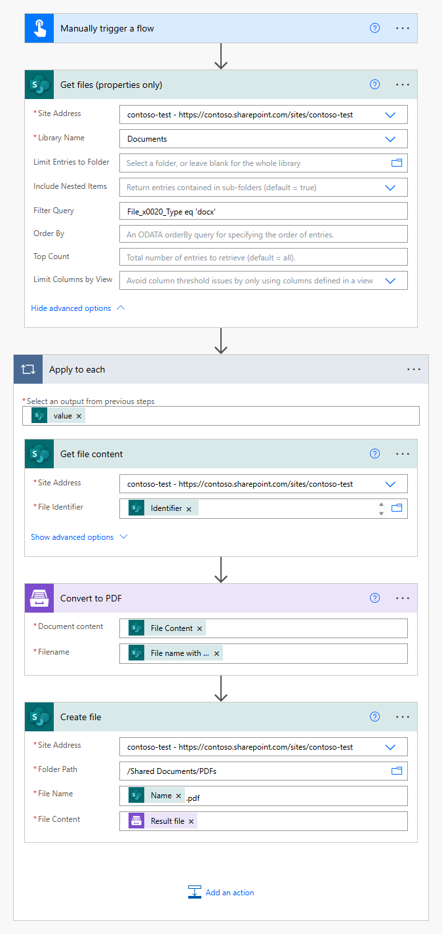The image size is (442, 934).
Task: Open help for Create file
Action: [375, 717]
